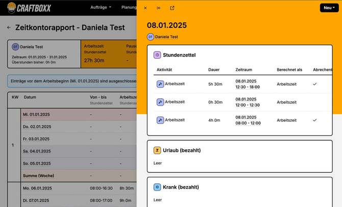
Task: Select the So. 05.01.2025 row
Action: coord(79,164)
